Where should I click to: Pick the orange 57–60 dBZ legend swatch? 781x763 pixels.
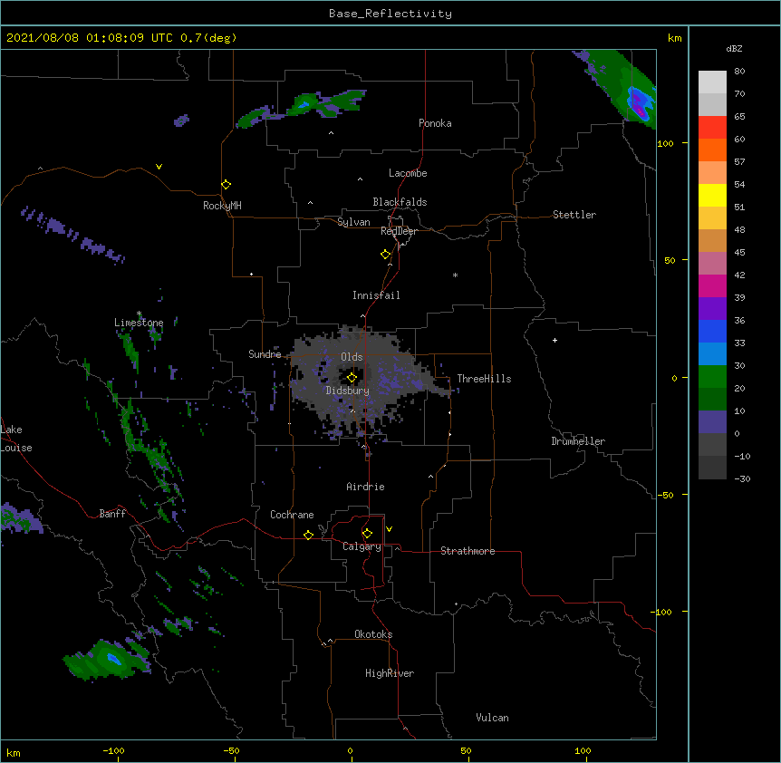[712, 150]
